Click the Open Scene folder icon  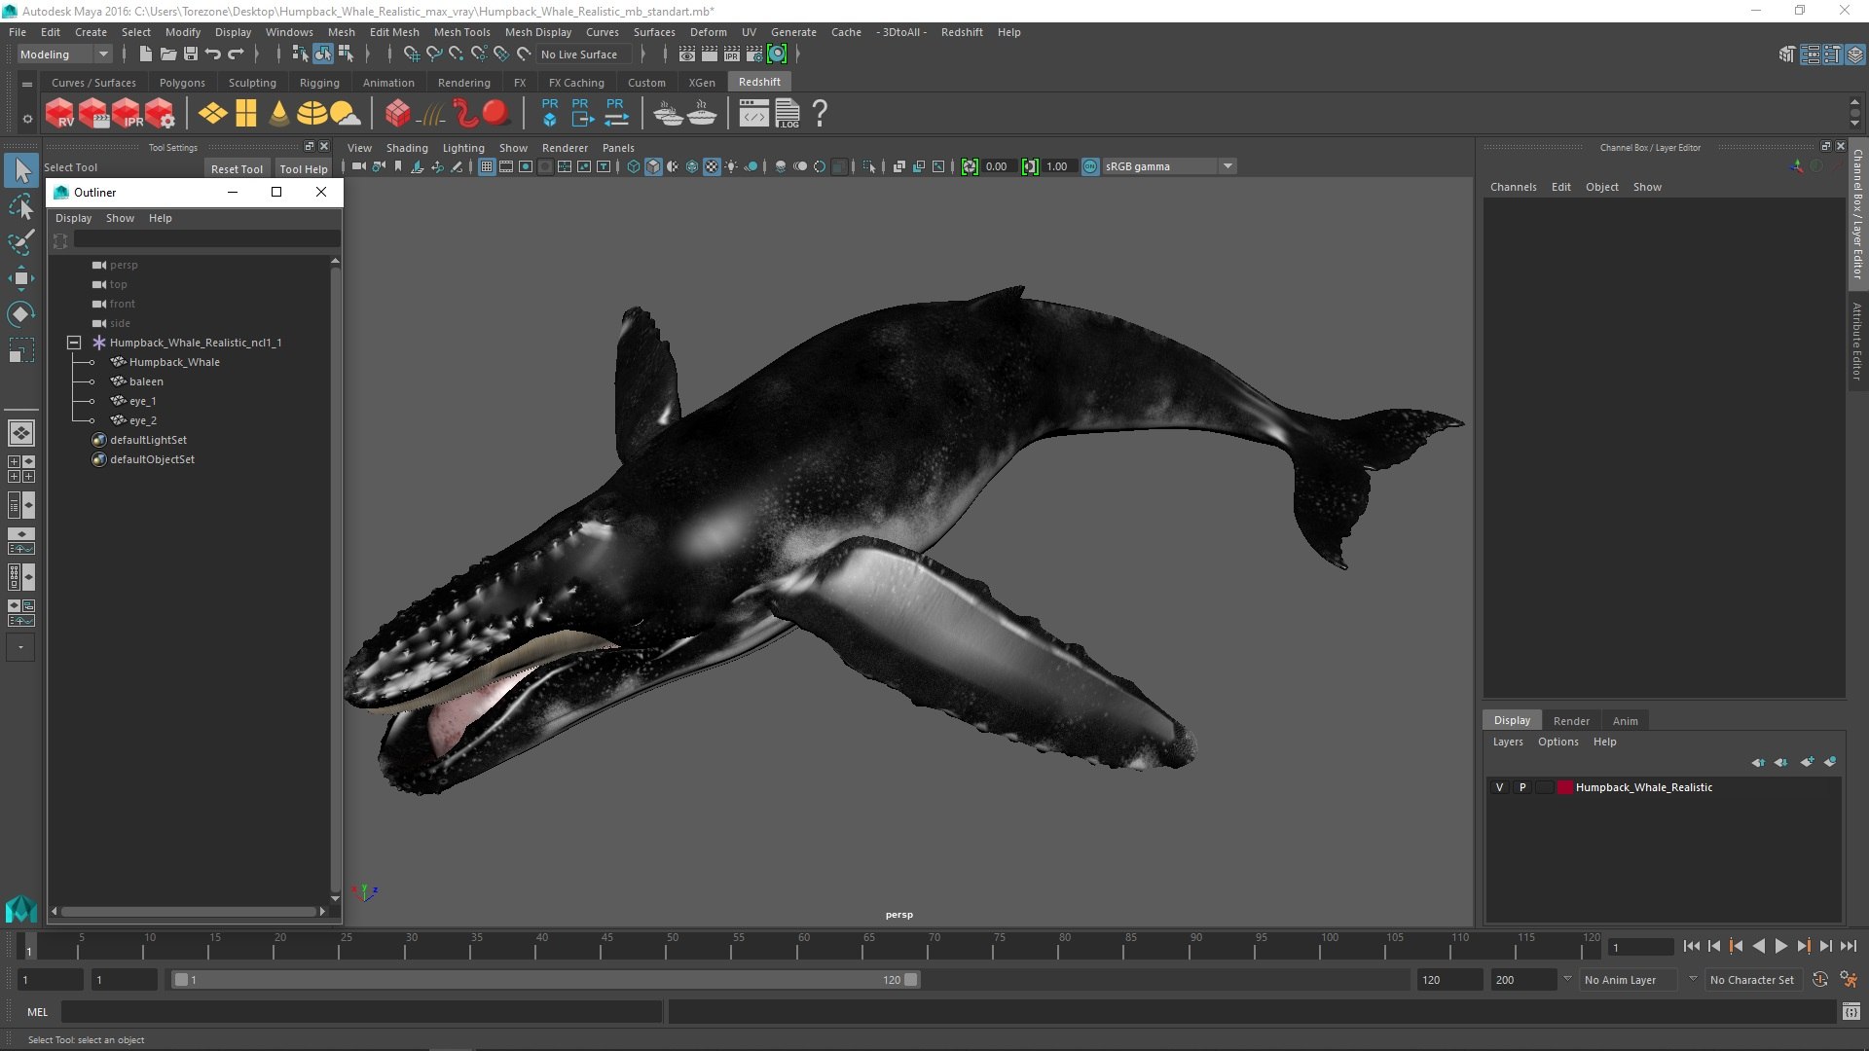coord(168,54)
